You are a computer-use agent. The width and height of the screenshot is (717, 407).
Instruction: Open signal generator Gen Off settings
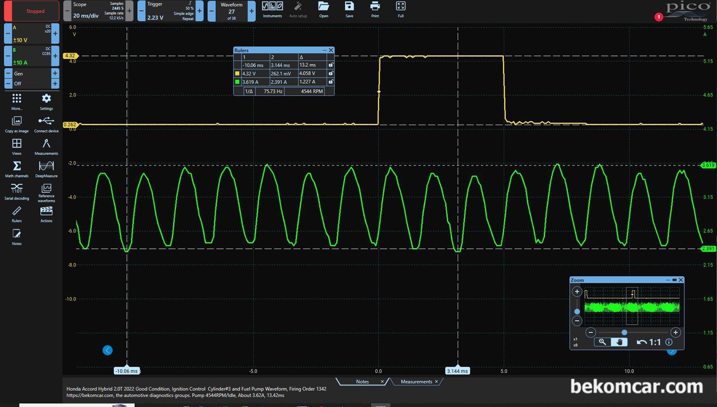click(x=32, y=78)
